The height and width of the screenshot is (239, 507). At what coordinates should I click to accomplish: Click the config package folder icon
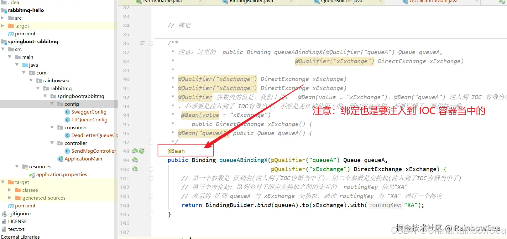(x=60, y=104)
